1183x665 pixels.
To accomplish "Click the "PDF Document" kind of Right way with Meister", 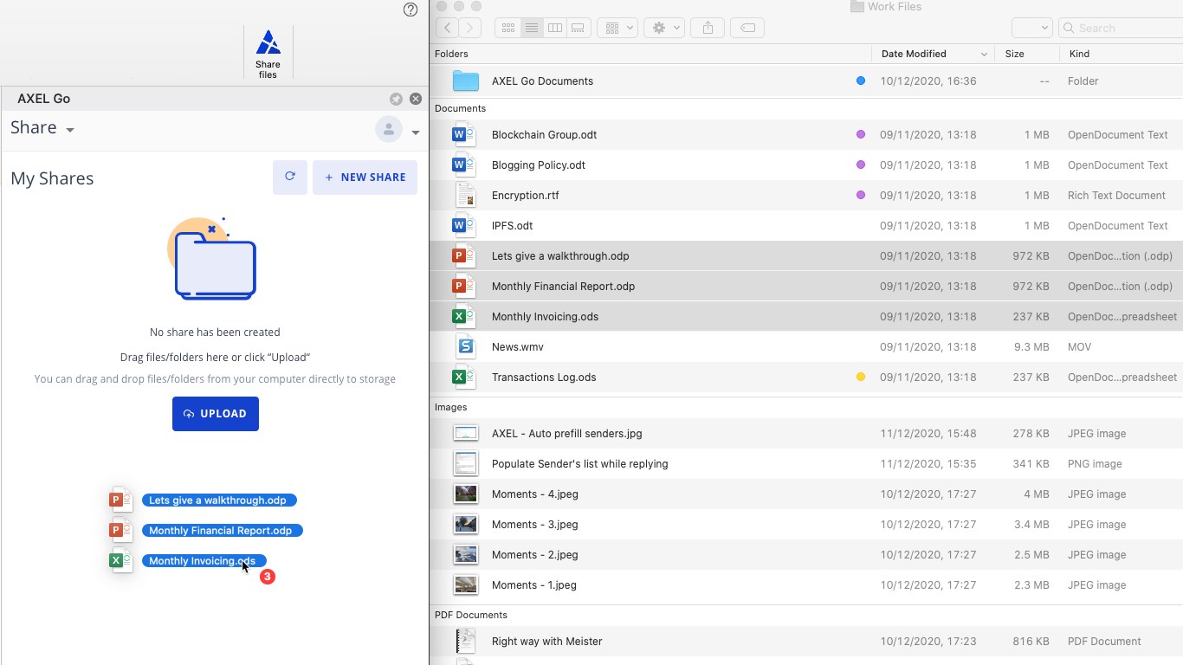I will tap(1104, 641).
